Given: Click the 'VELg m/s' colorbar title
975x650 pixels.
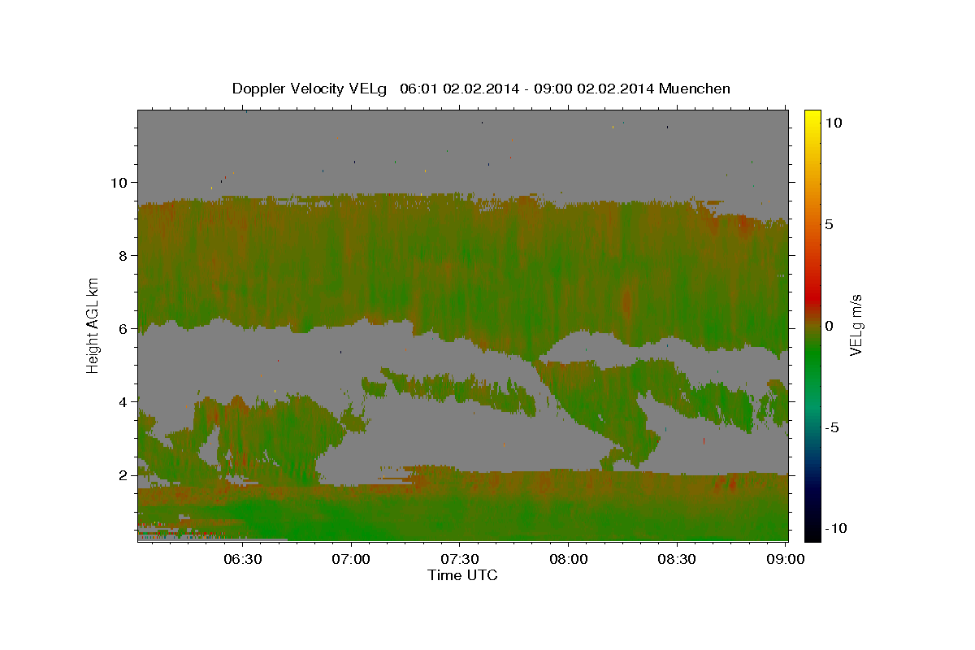Looking at the screenshot, I should point(856,325).
